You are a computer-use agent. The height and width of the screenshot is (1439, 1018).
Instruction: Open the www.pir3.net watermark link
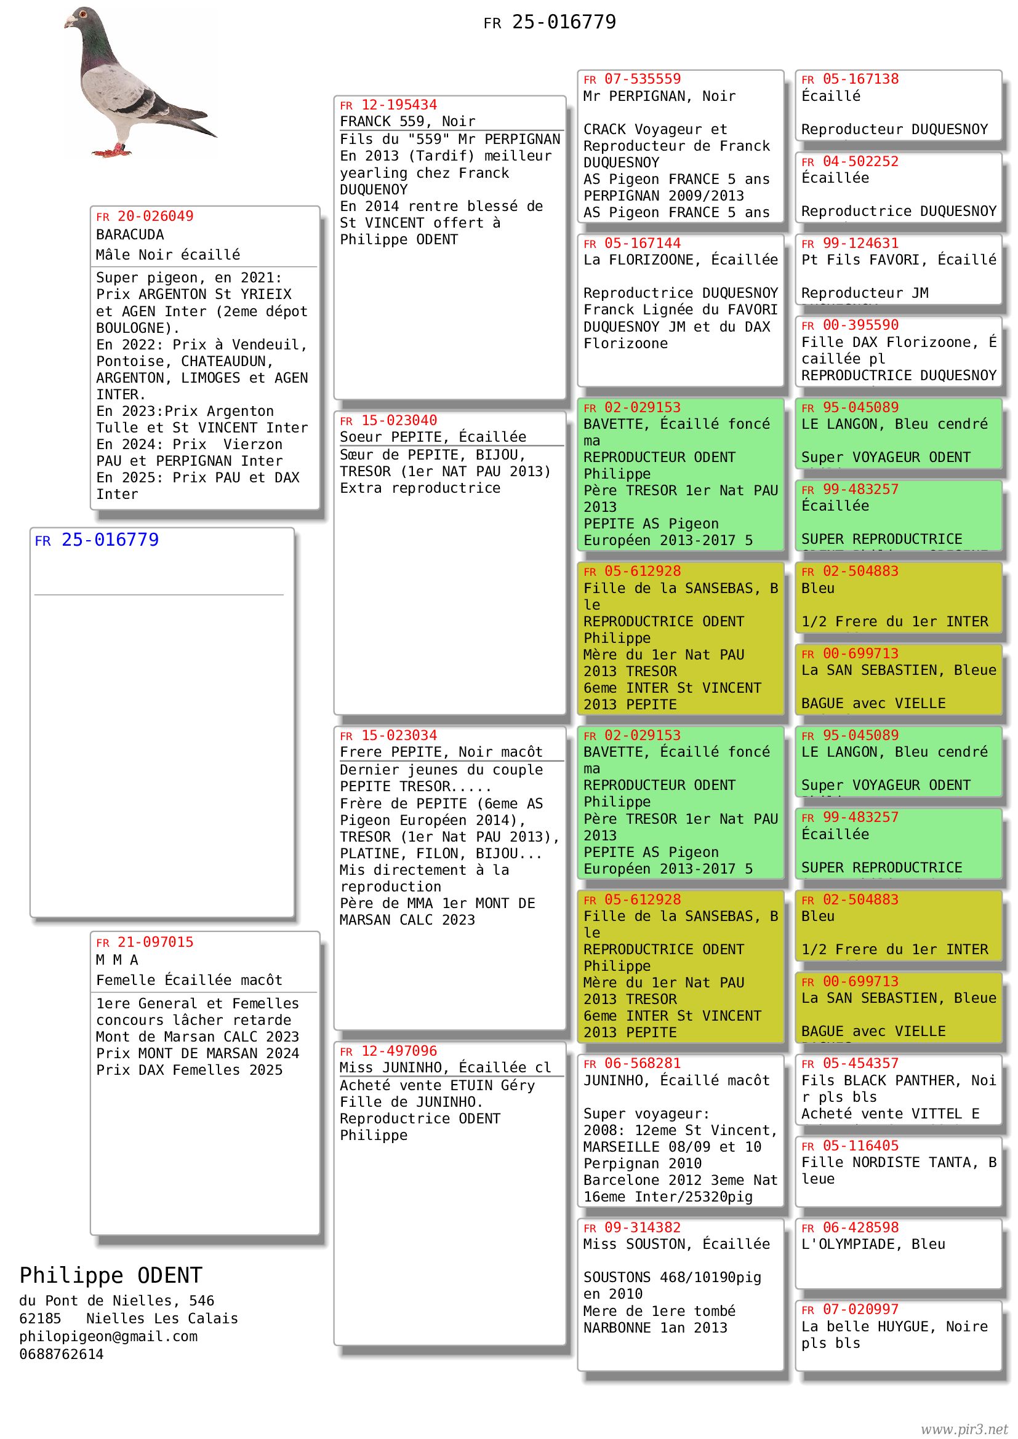coord(964,1429)
